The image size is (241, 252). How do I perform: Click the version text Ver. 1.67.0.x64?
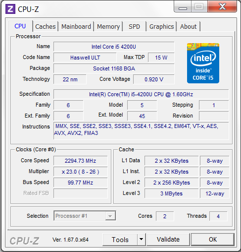[x=70, y=240]
